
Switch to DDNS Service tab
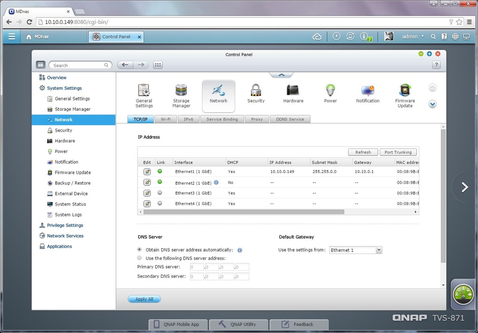coord(290,119)
